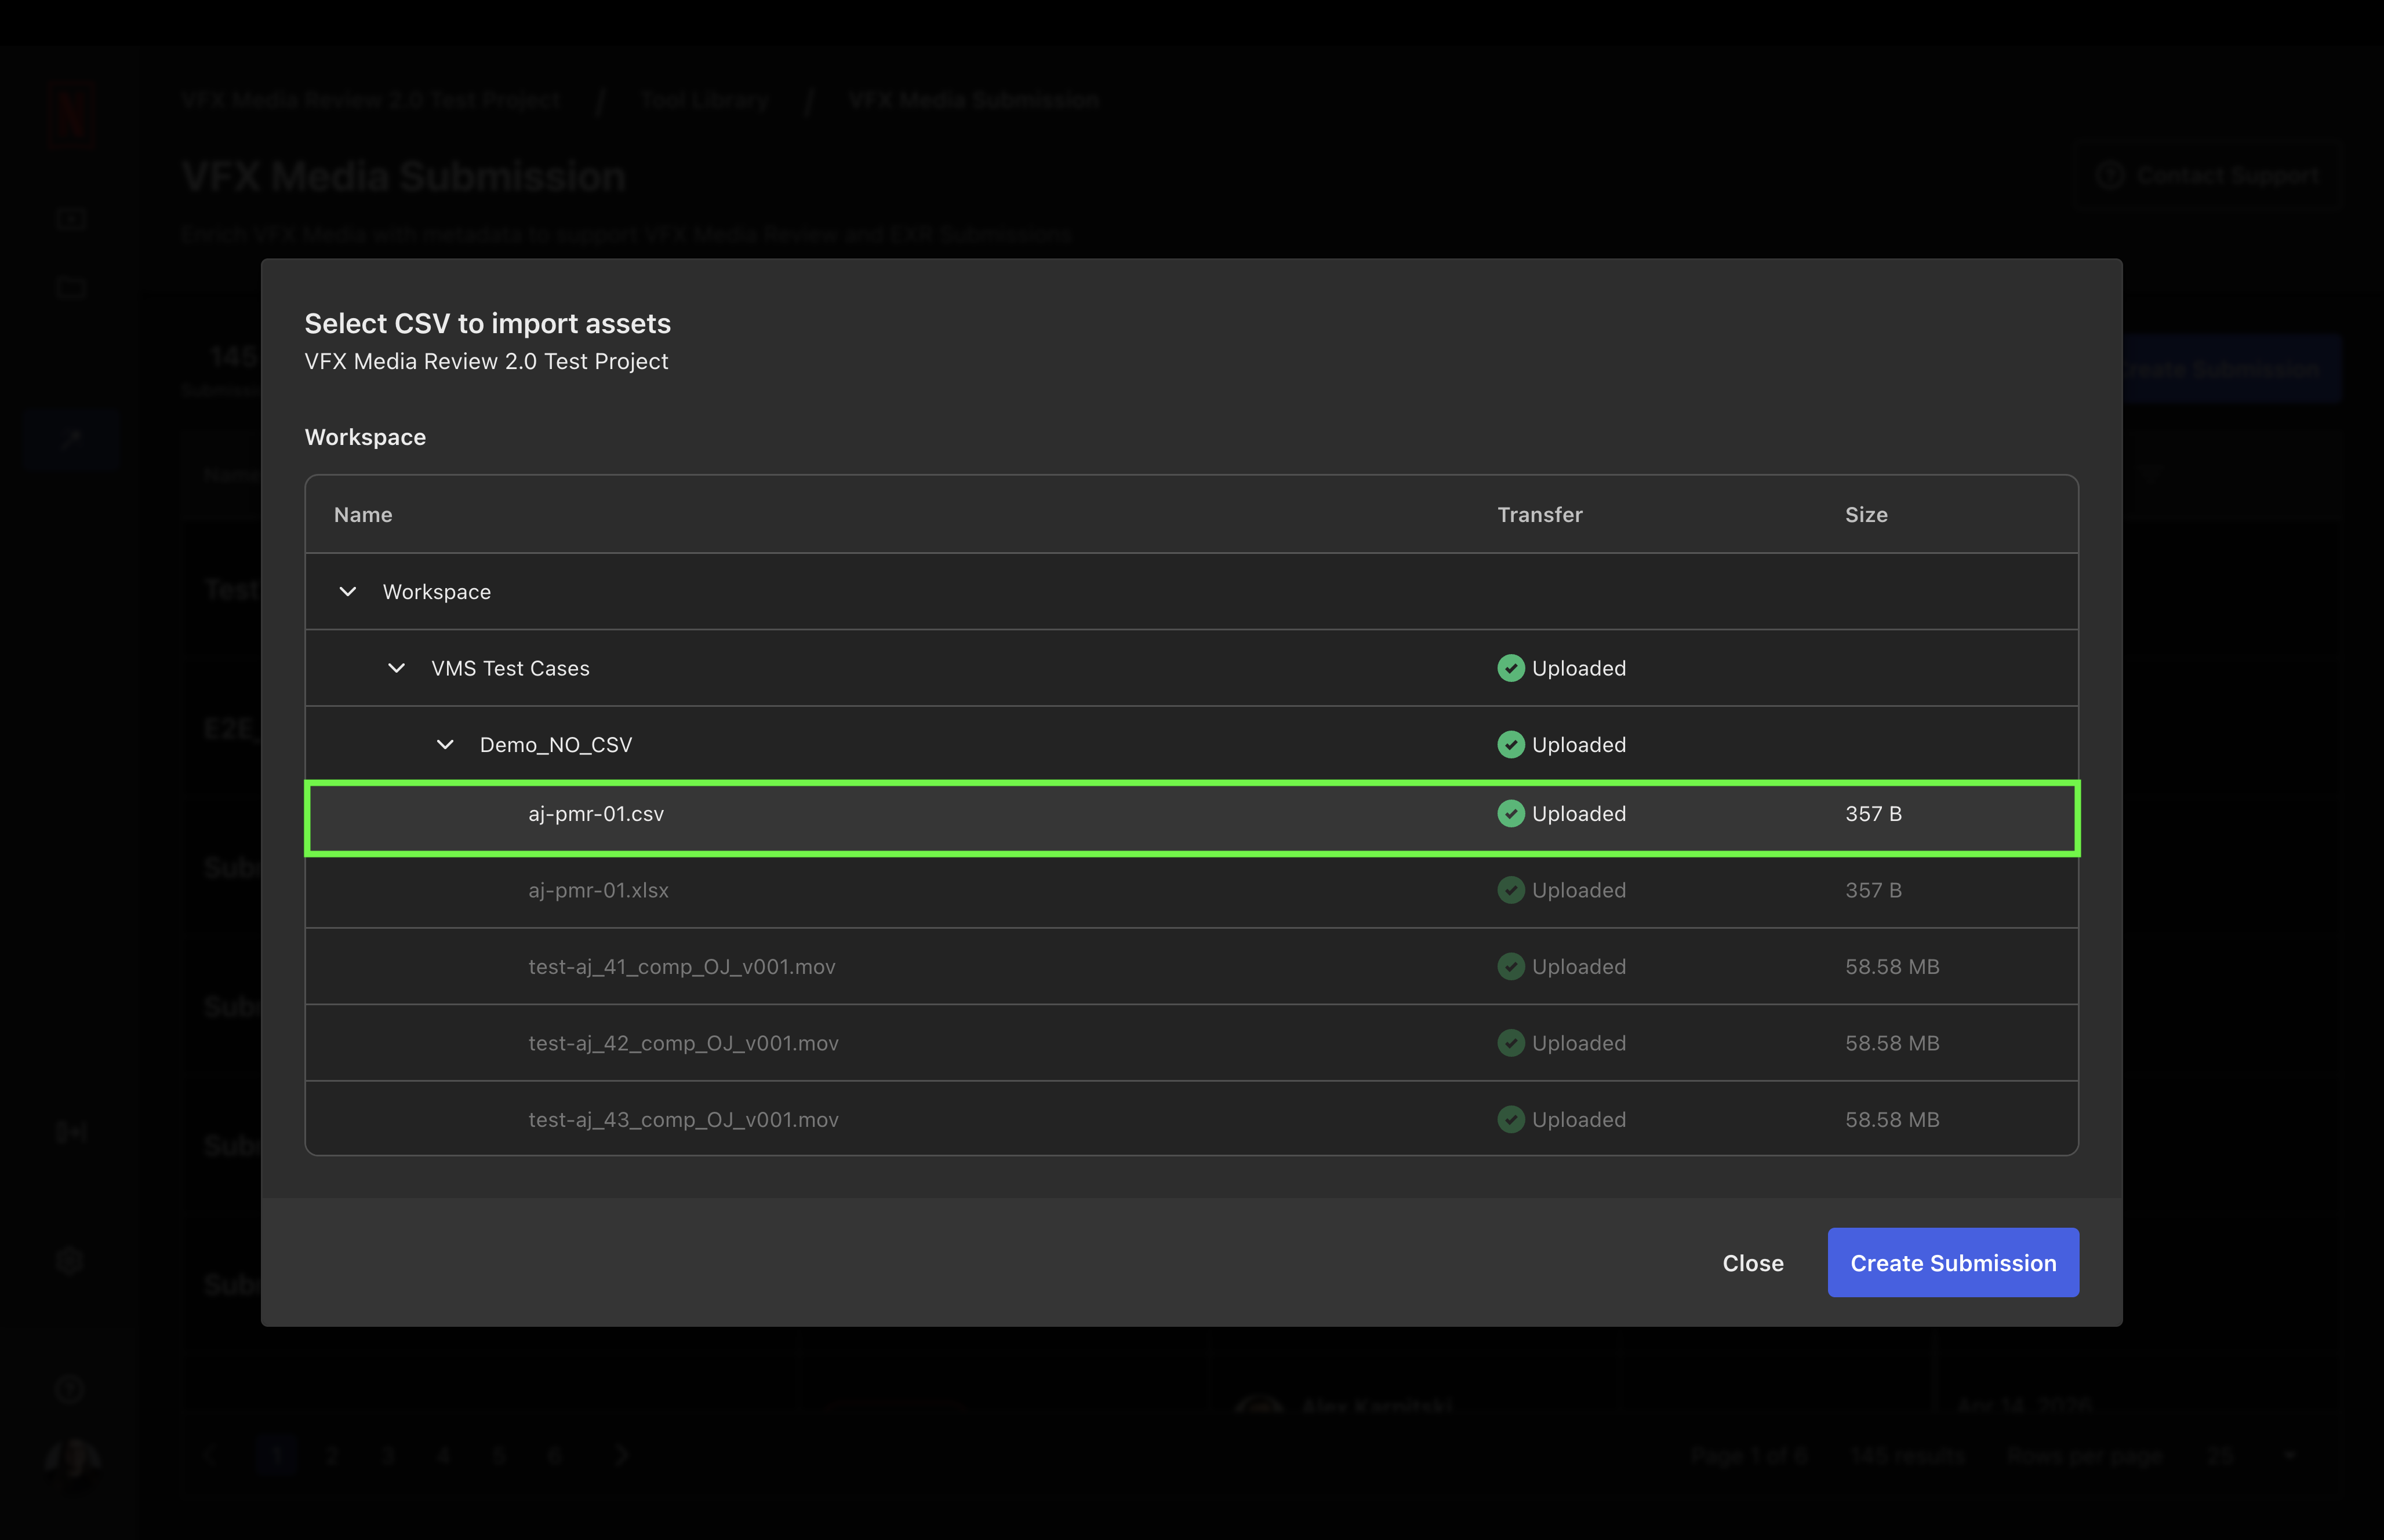The width and height of the screenshot is (2384, 1540).
Task: Select the aj-pmr-01.xlsx file
Action: 1191,891
